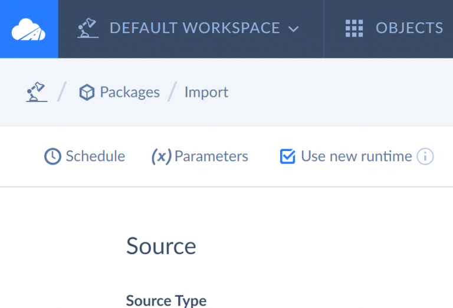Click the Source section heading
The height and width of the screenshot is (308, 453).
pos(161,246)
